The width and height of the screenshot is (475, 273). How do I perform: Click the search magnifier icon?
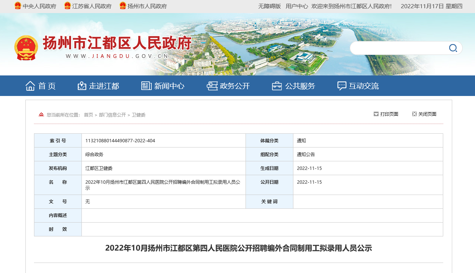pos(453,48)
